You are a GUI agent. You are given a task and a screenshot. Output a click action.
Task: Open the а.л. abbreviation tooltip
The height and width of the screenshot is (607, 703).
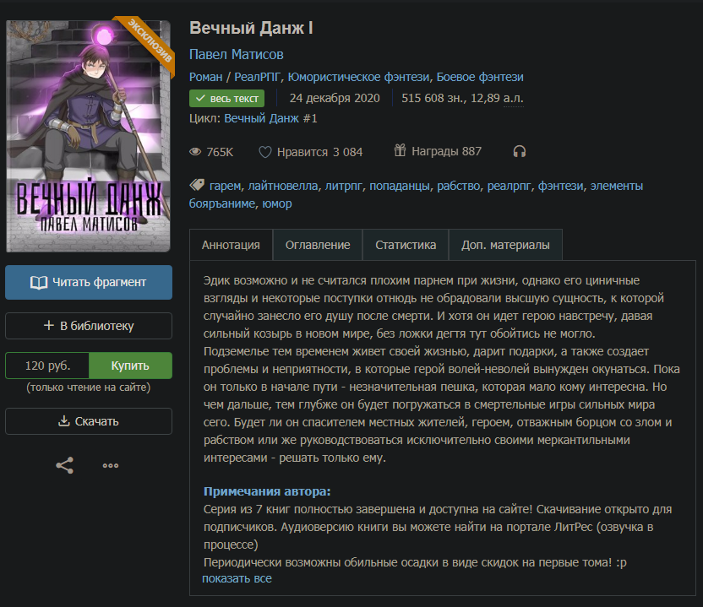513,98
